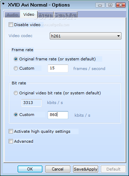This screenshot has width=129, height=176.
Task: Open the Crop & Pad tab
Action: [66, 15]
